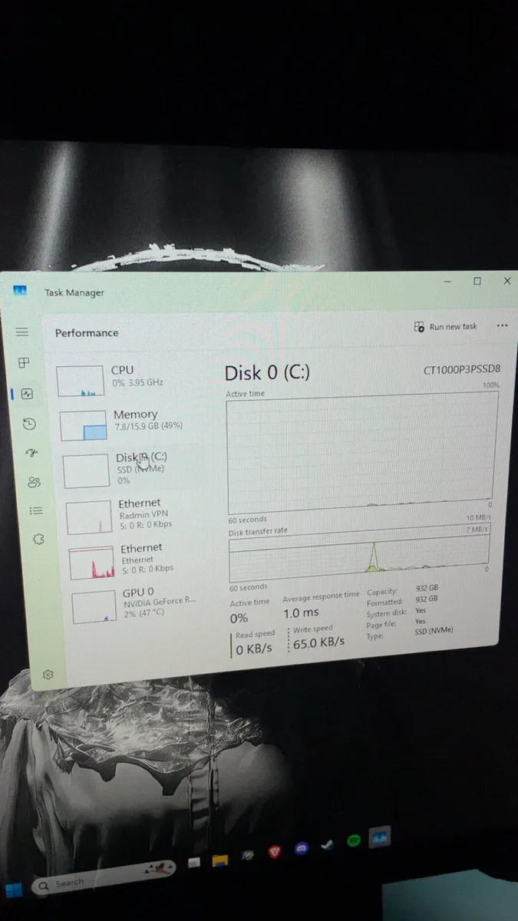The width and height of the screenshot is (518, 921).
Task: Click the Capacity 932 GB value
Action: pyautogui.click(x=427, y=589)
